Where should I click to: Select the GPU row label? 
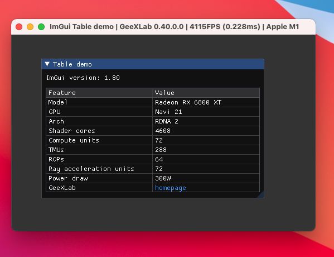coord(55,112)
